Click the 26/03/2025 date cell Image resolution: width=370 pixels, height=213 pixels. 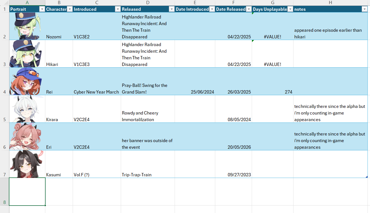[x=233, y=81]
